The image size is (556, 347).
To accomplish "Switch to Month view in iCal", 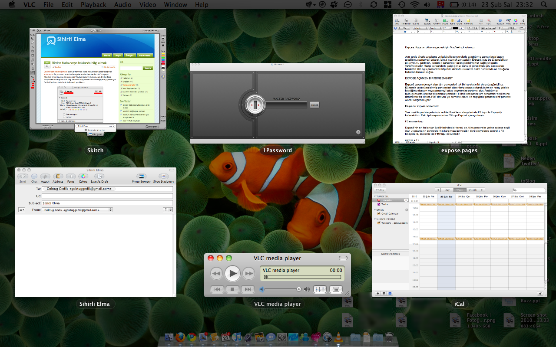I will [472, 190].
